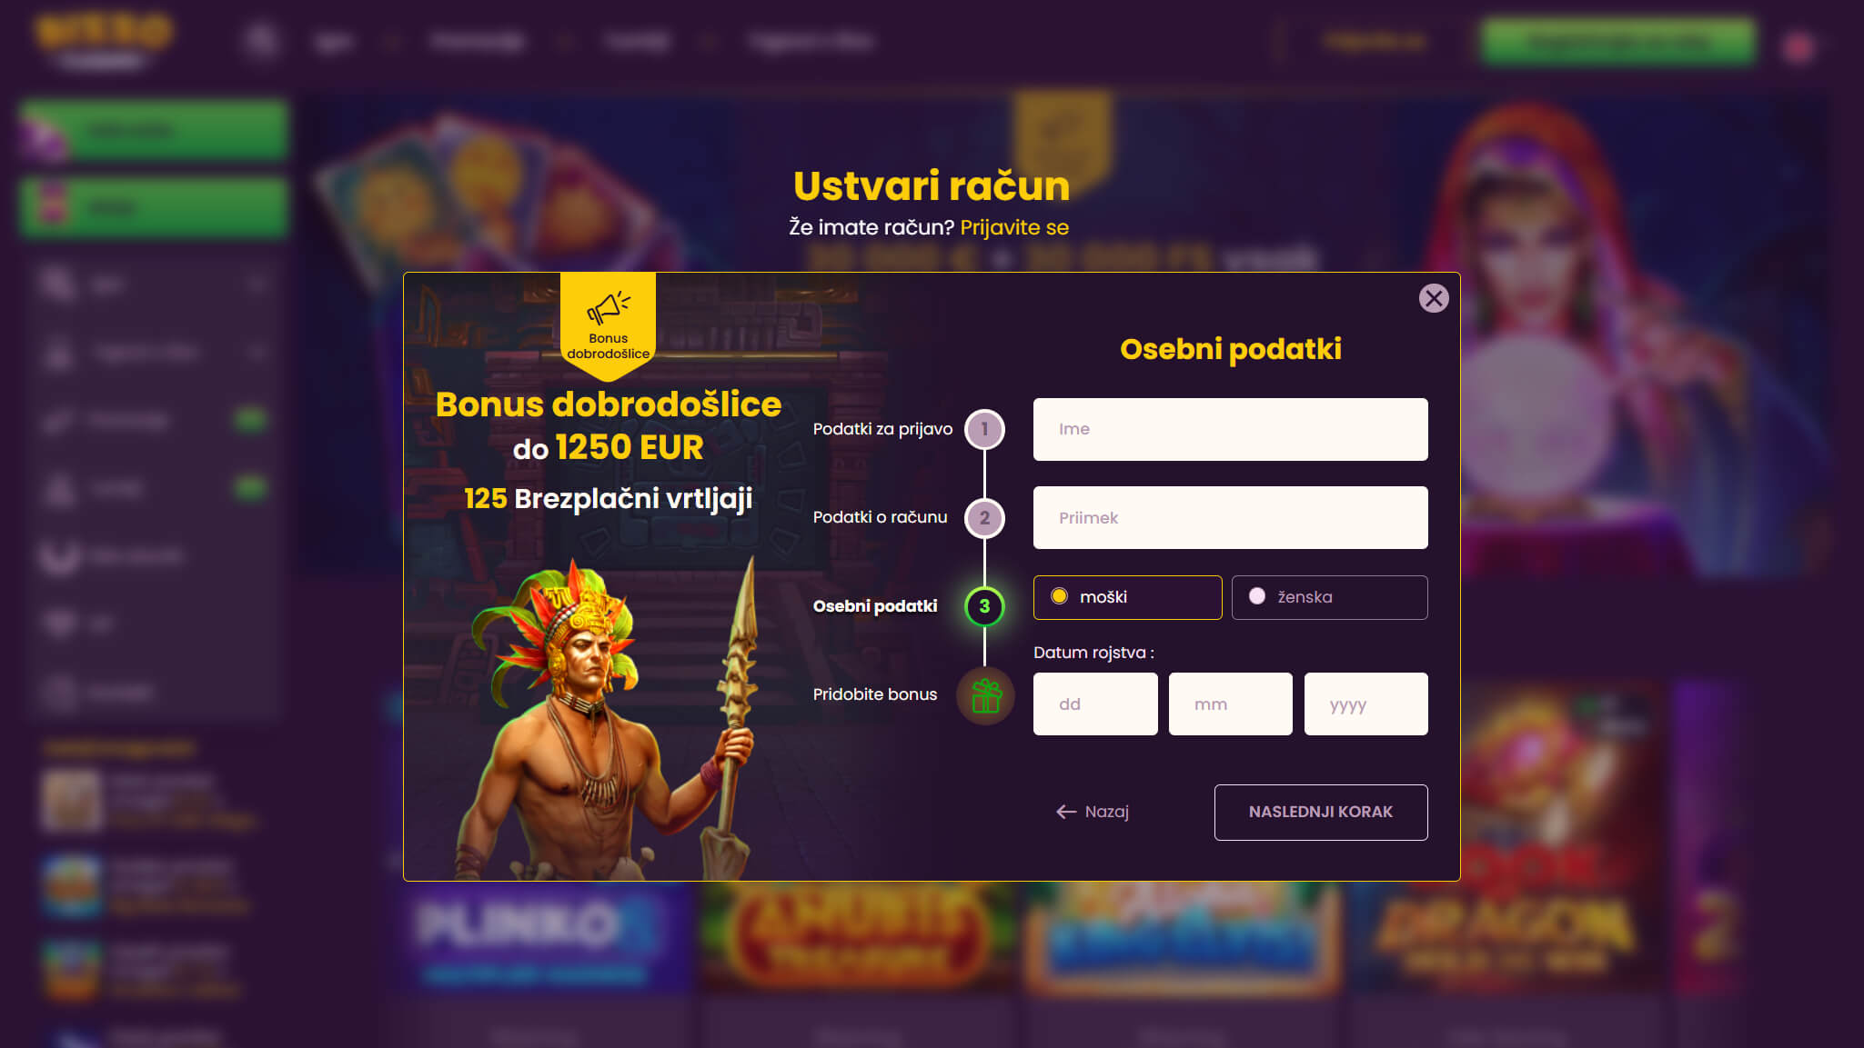Click the back arrow icon next to Nazaj

[x=1066, y=812]
